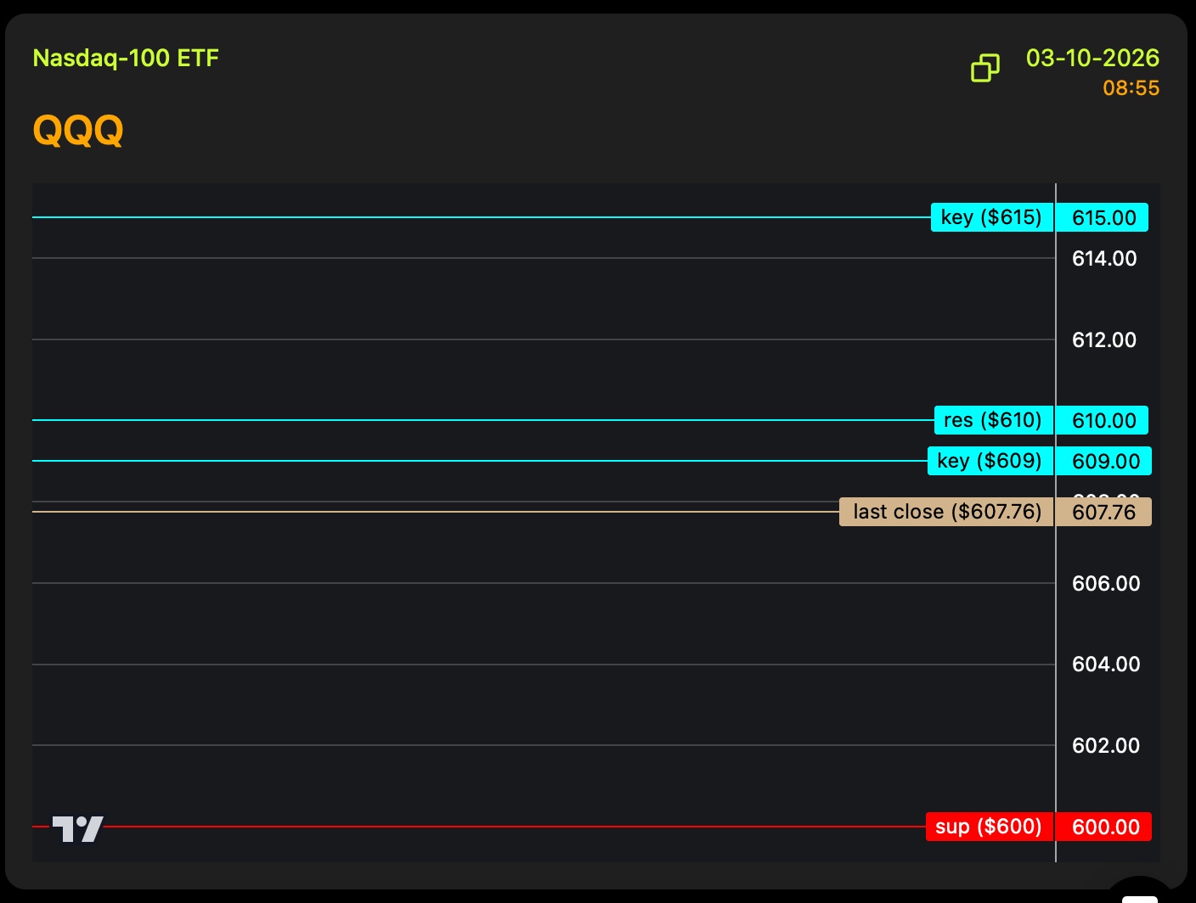This screenshot has height=903, width=1196.
Task: Click the 610.00 cyan price tag
Action: click(x=1103, y=420)
